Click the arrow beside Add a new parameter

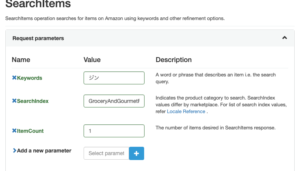14,151
